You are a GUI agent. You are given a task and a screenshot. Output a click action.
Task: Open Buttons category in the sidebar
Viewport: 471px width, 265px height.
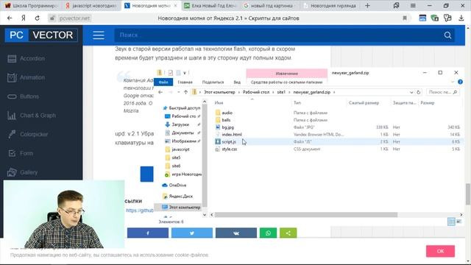pyautogui.click(x=29, y=96)
